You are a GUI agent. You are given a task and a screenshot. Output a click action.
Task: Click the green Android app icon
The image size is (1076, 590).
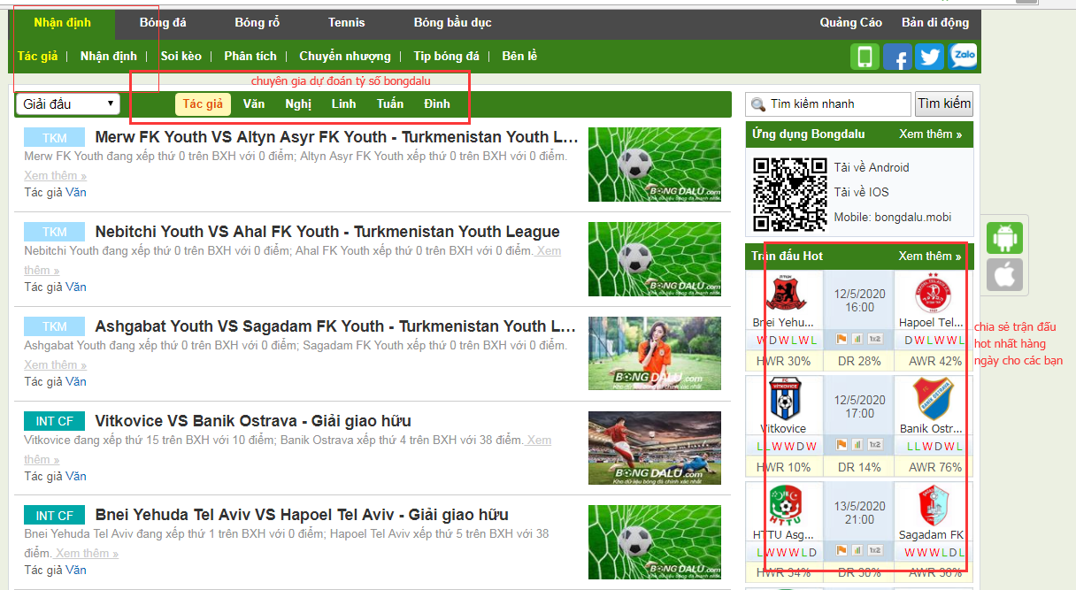click(1004, 238)
